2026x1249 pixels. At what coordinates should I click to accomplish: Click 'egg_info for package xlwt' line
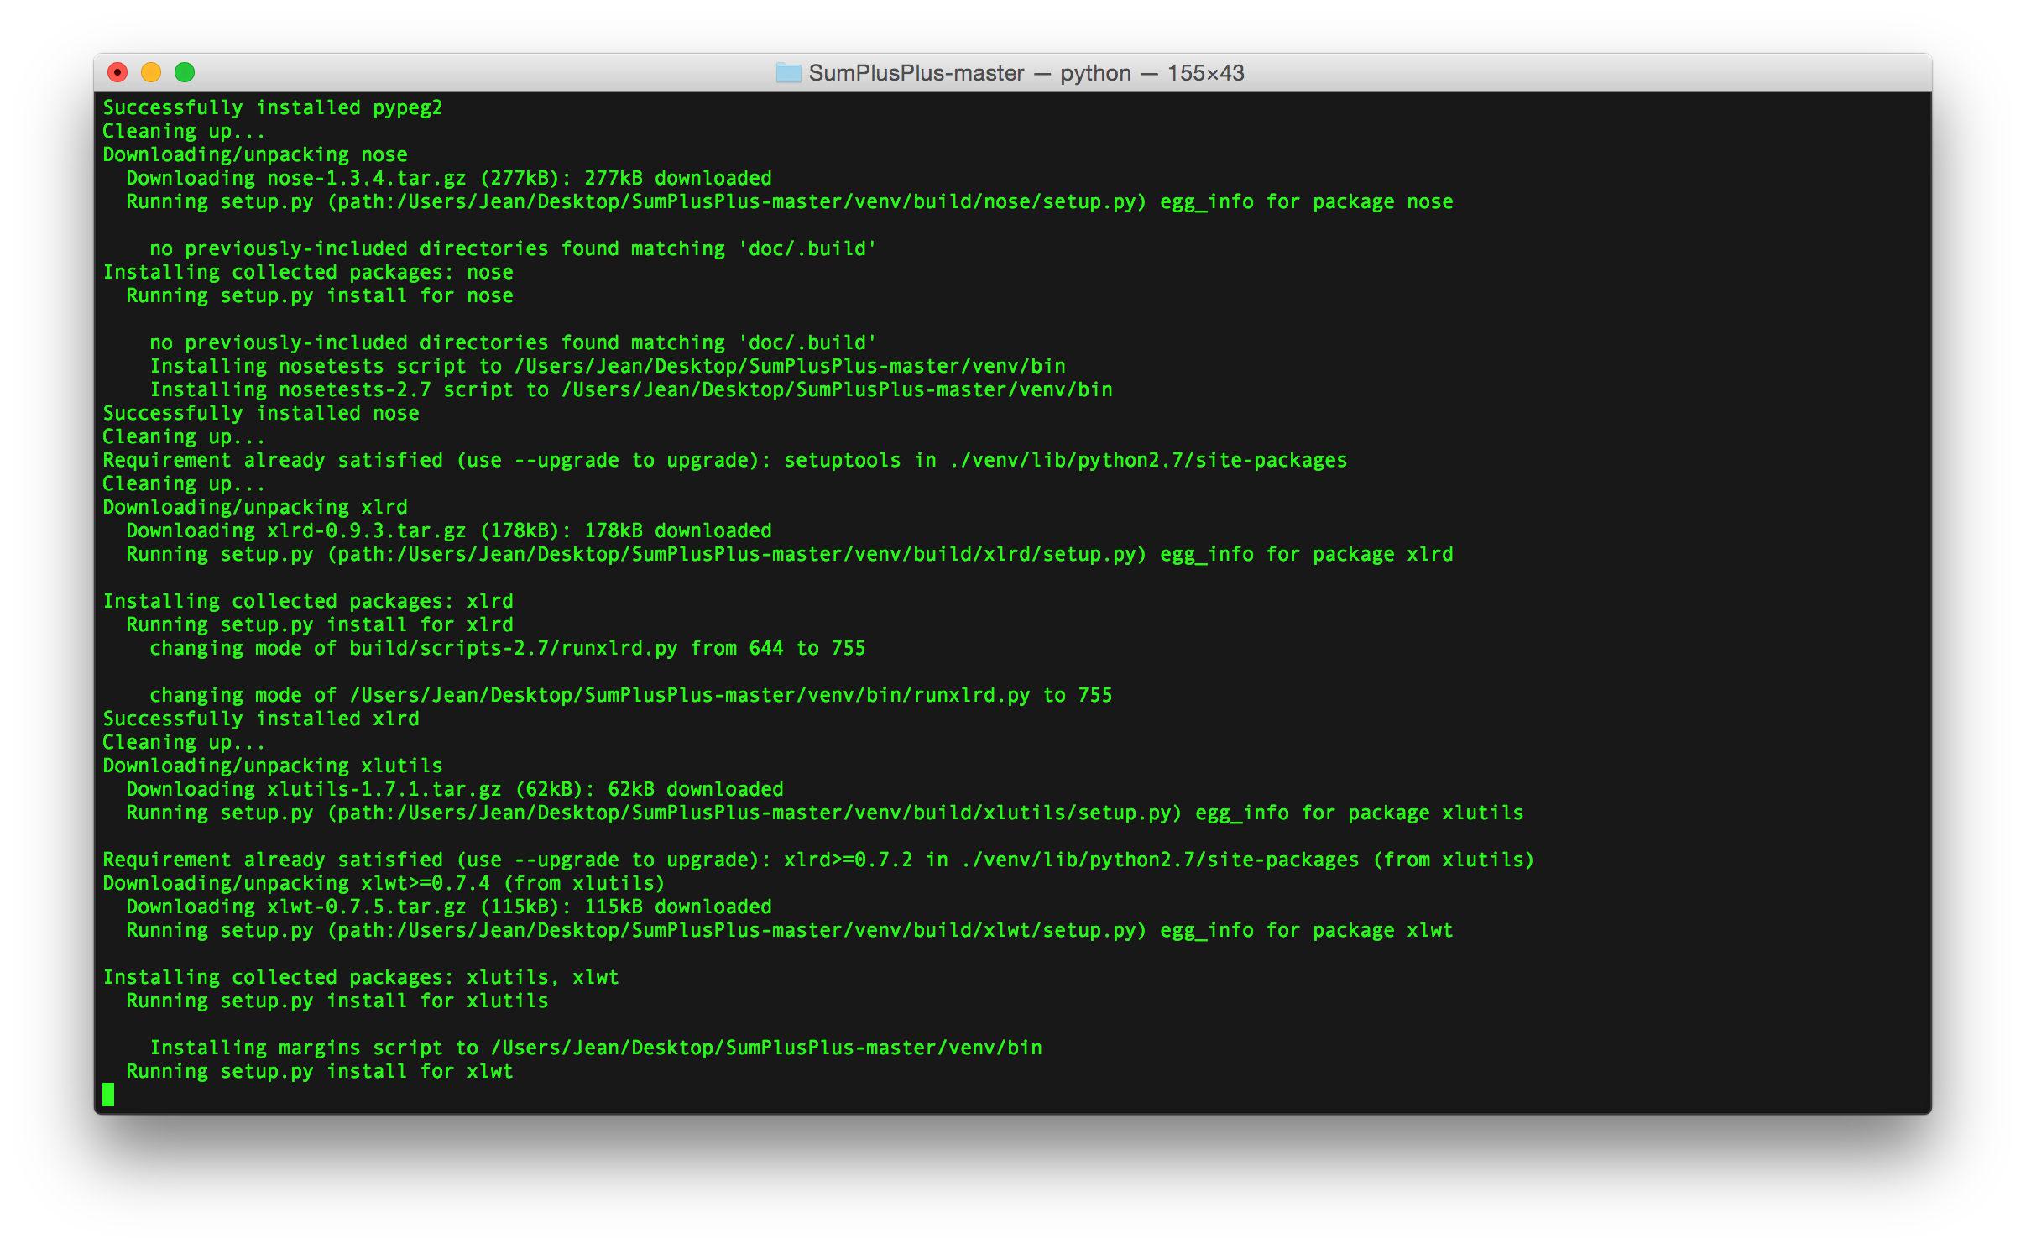[790, 930]
